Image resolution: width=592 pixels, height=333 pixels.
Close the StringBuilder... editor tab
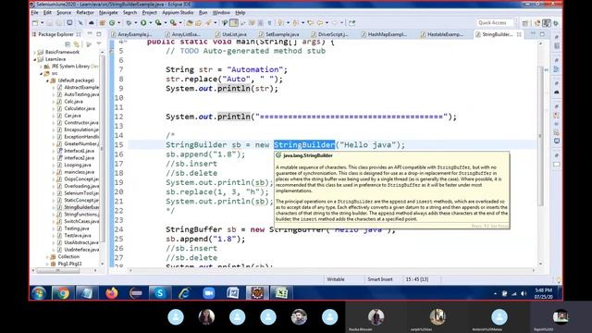pyautogui.click(x=519, y=34)
